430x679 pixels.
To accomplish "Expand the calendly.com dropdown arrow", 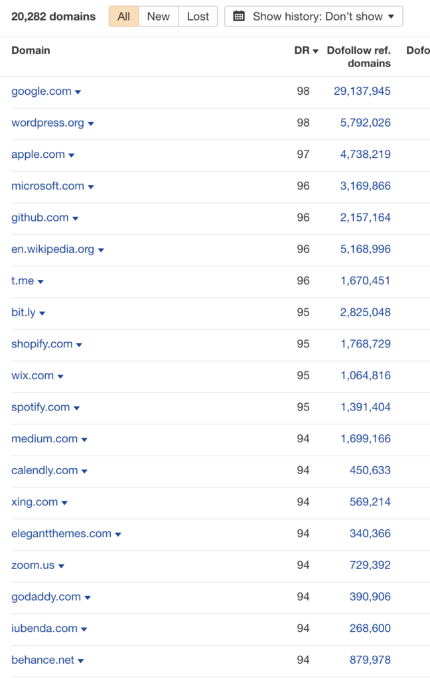I will click(x=84, y=471).
